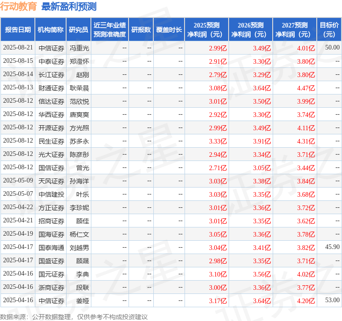Click analyst name 唐爽爽

[x=79, y=114]
